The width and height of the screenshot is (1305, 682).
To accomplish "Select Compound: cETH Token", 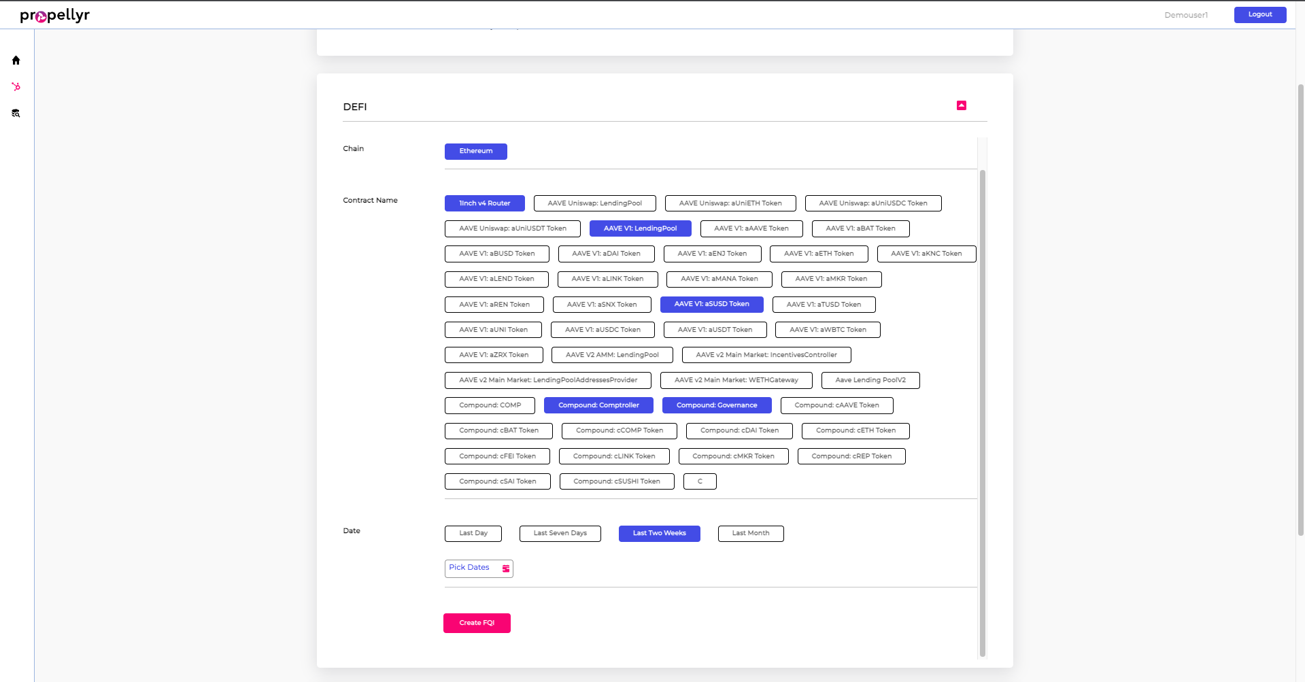I will [855, 431].
